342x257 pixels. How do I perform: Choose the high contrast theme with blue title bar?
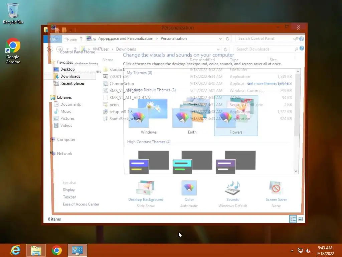tap(149, 162)
